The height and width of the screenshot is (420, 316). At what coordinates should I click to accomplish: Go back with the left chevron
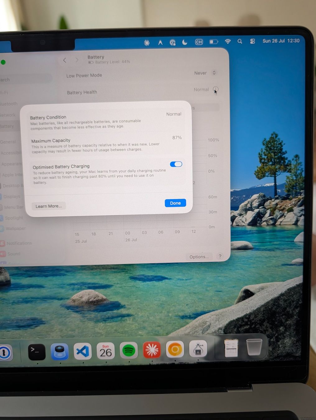click(65, 60)
